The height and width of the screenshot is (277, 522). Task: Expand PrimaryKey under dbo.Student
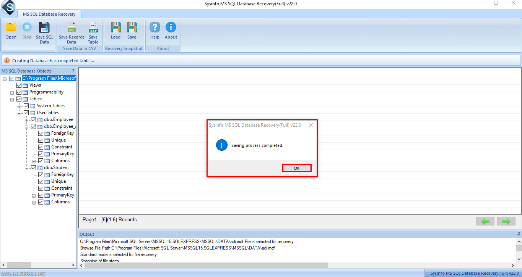34,195
